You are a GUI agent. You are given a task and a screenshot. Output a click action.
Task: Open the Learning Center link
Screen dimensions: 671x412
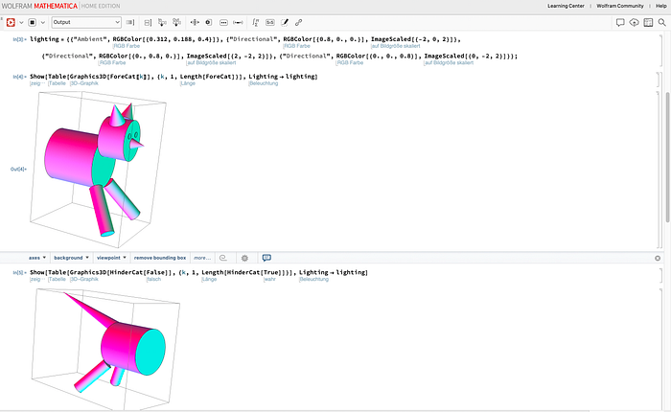coord(566,6)
